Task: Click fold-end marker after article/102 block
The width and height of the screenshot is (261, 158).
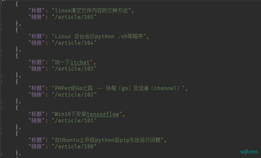Action: tap(1, 102)
